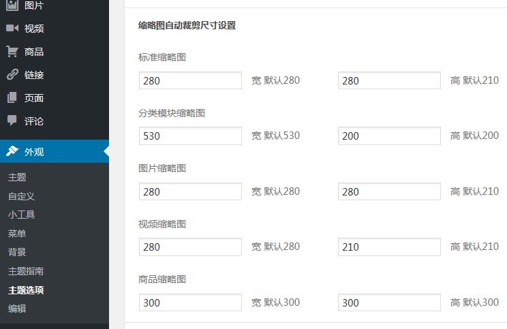The height and width of the screenshot is (329, 507).
Task: Open the 背景 background settings
Action: point(17,252)
